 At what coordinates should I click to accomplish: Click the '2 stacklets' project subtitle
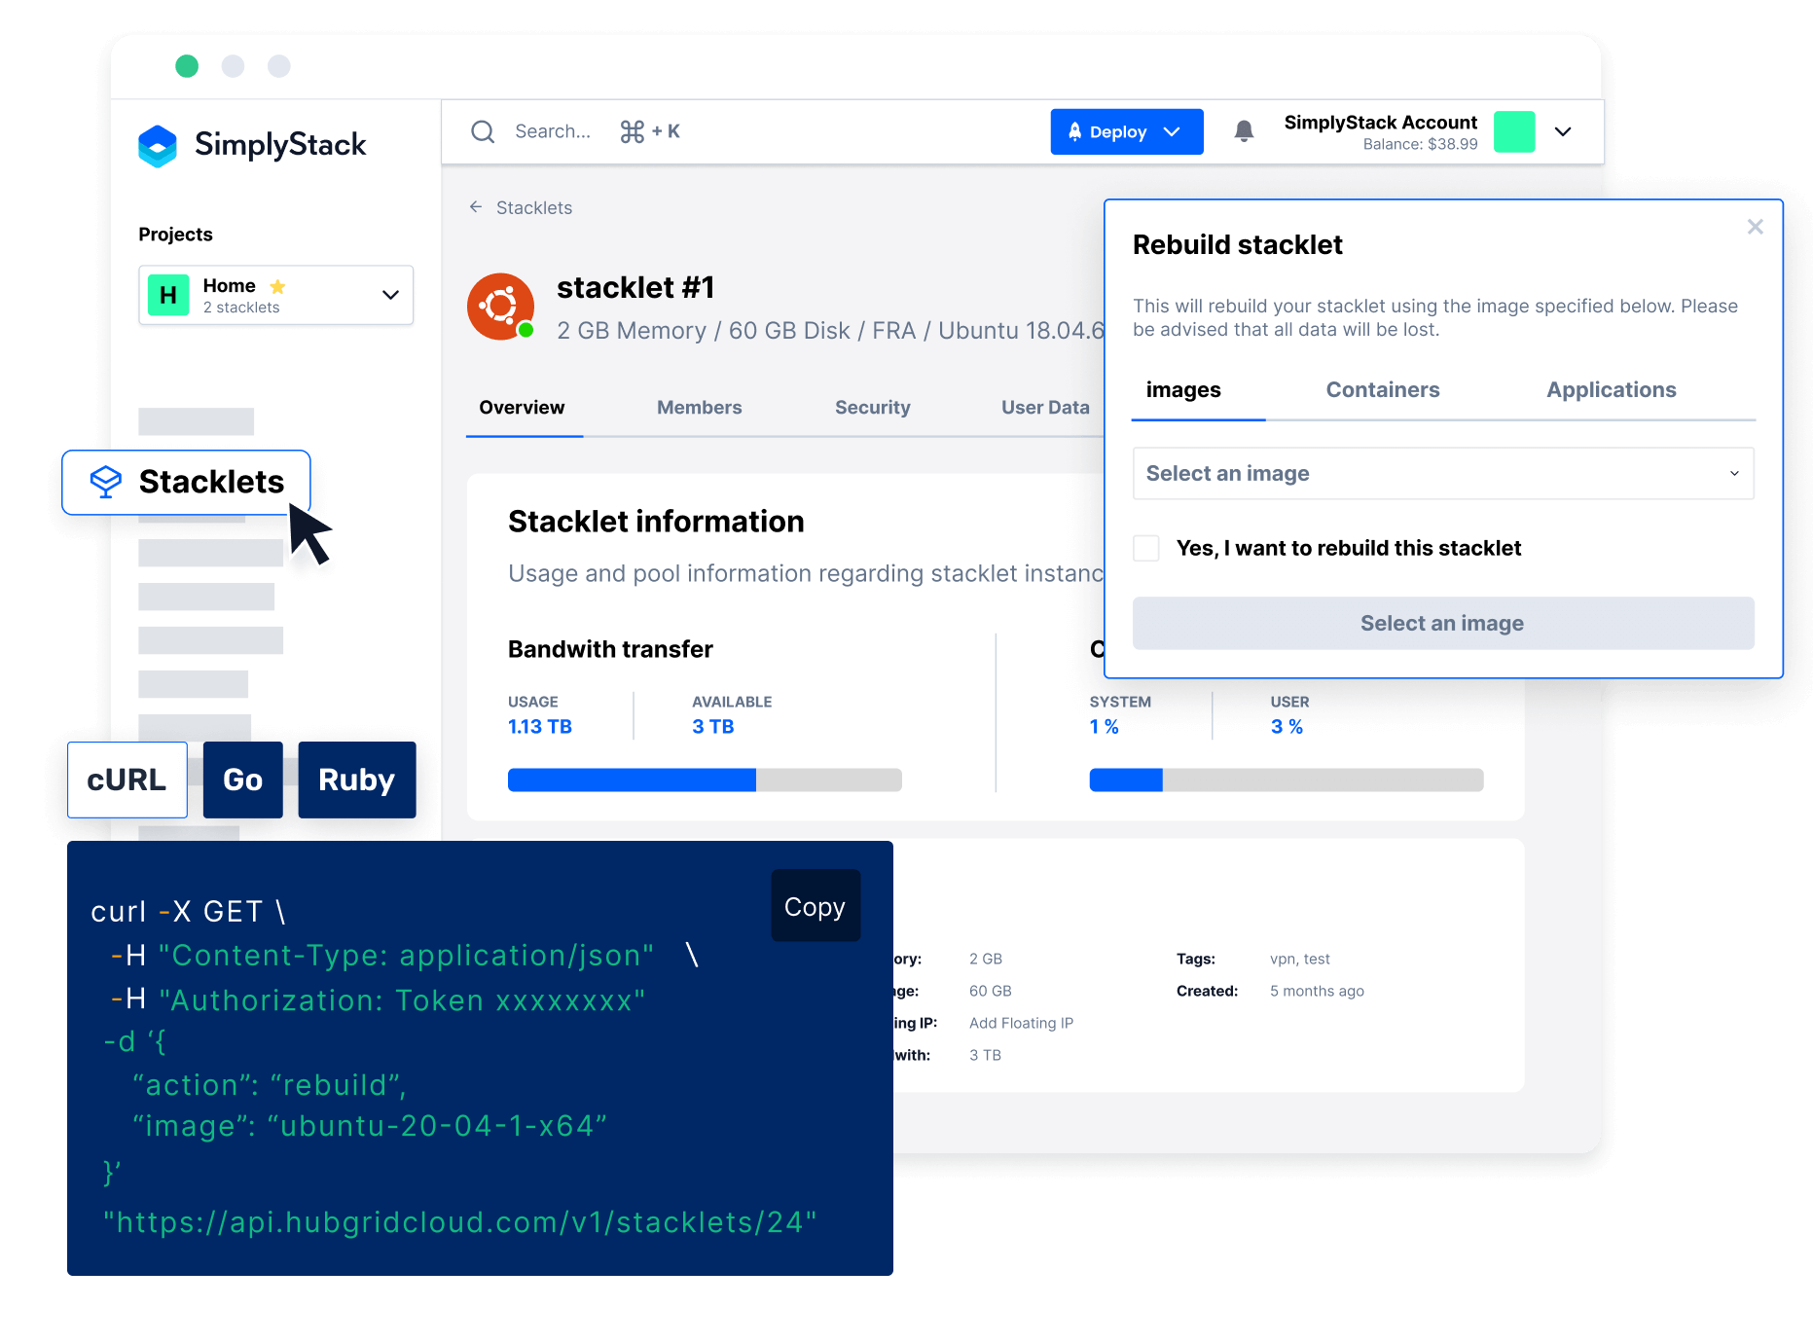coord(241,308)
